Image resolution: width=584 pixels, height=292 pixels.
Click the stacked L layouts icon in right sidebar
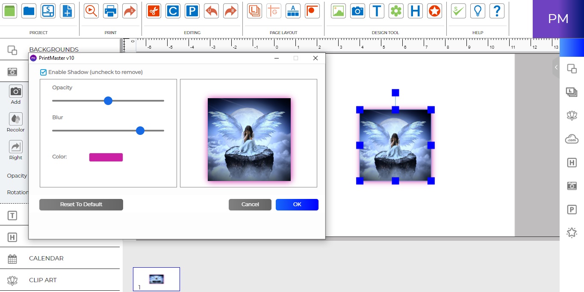coord(572,91)
